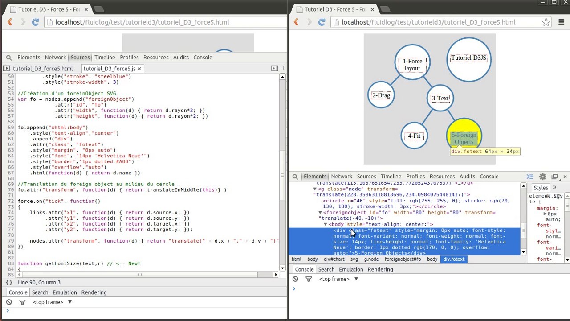
Task: Open new tab in right browser window
Action: (x=385, y=9)
